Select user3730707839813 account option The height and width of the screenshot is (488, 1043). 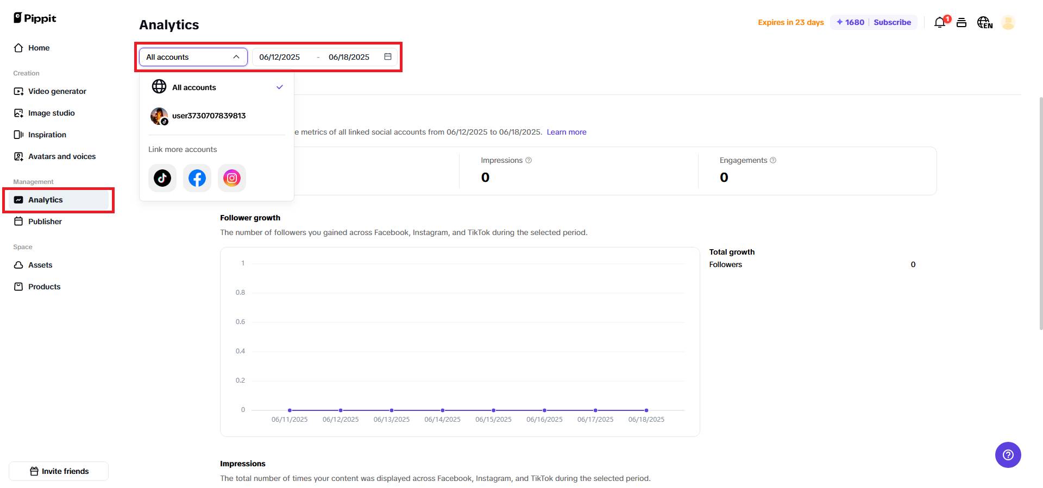209,116
